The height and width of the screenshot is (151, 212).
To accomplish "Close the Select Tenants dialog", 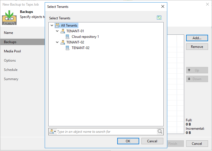I will (x=163, y=6).
